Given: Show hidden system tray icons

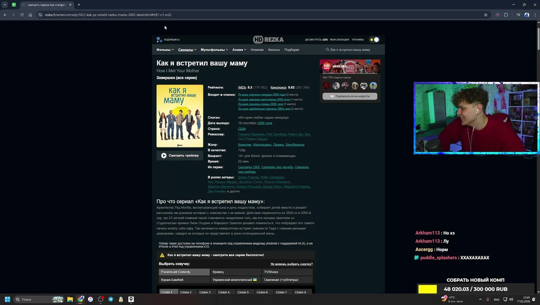Looking at the screenshot, I should click(x=480, y=299).
